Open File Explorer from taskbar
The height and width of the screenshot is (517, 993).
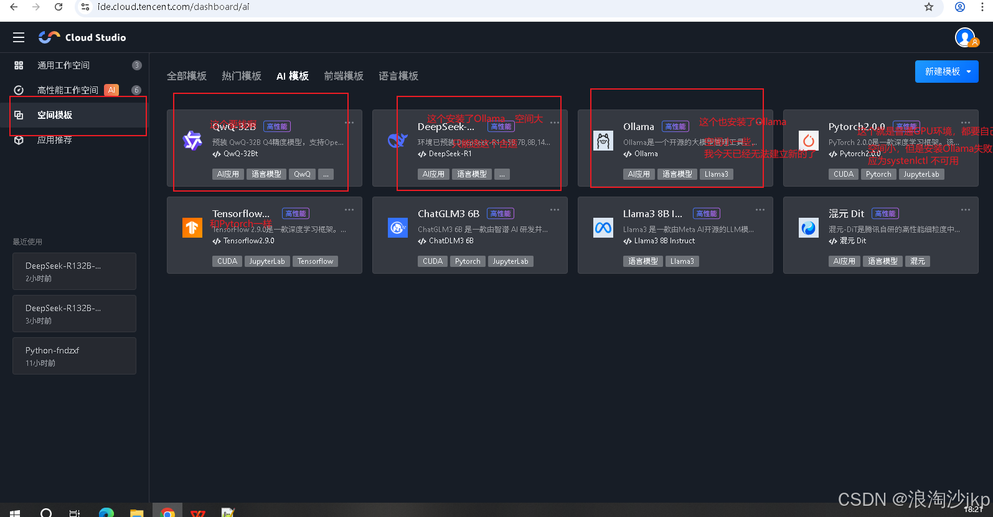137,513
